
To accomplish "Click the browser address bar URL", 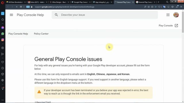I will click(x=64, y=7).
